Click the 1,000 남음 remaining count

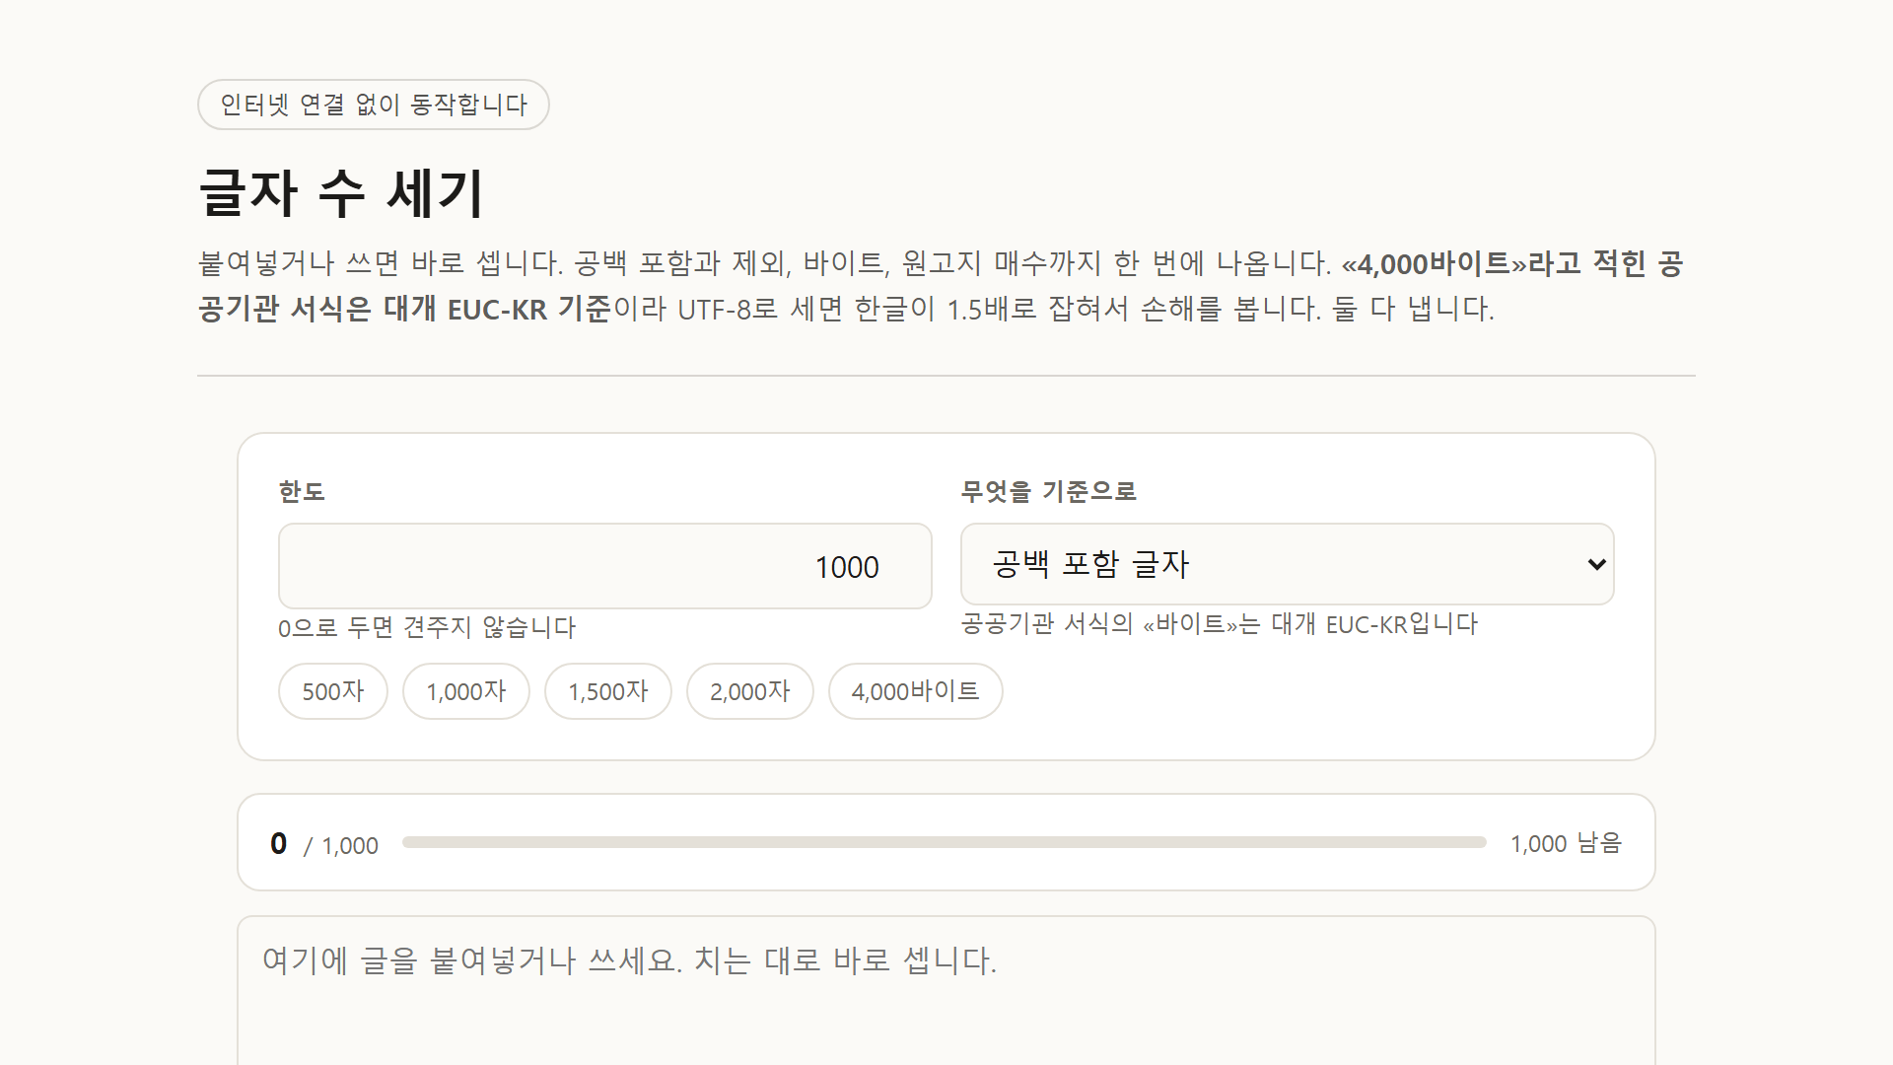tap(1566, 843)
